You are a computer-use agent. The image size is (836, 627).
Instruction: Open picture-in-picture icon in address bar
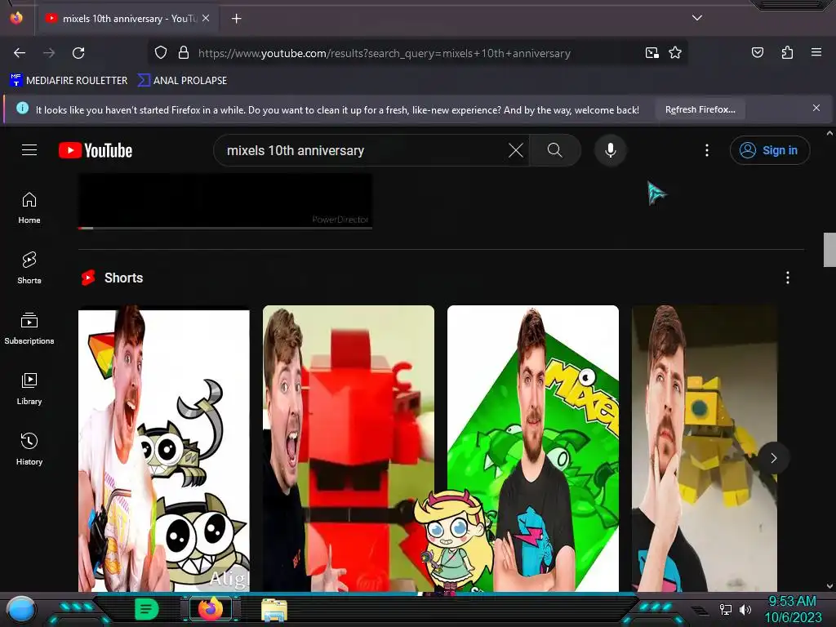click(x=651, y=53)
